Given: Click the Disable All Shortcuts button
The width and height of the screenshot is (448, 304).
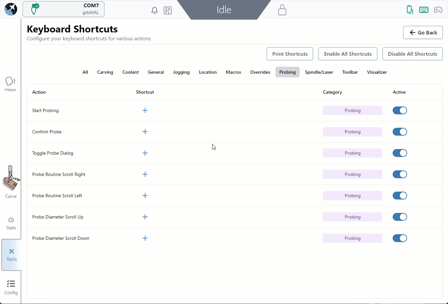Looking at the screenshot, I should click(412, 54).
